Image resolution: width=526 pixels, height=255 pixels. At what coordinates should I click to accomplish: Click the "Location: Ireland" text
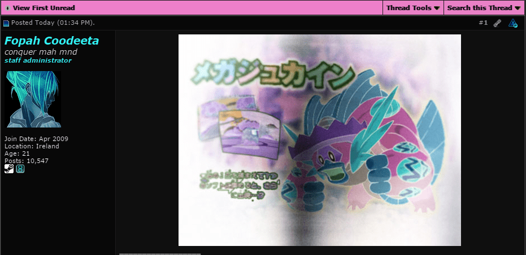click(32, 146)
